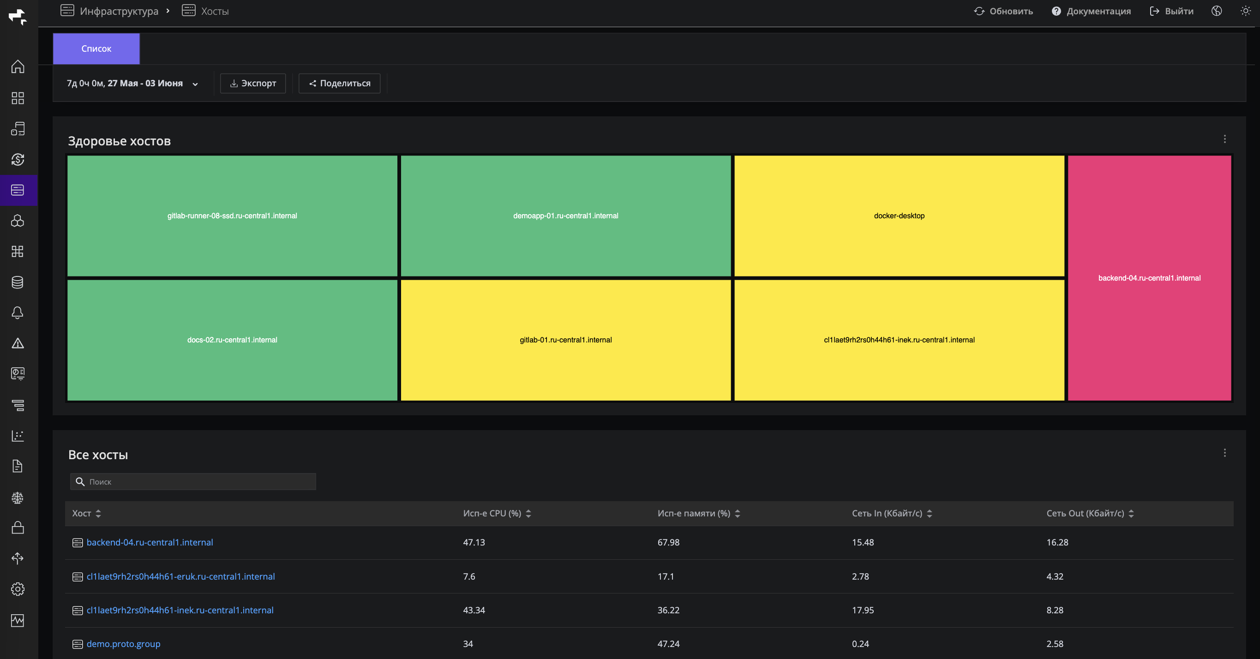Open the scatter chart icon in sidebar

18,436
